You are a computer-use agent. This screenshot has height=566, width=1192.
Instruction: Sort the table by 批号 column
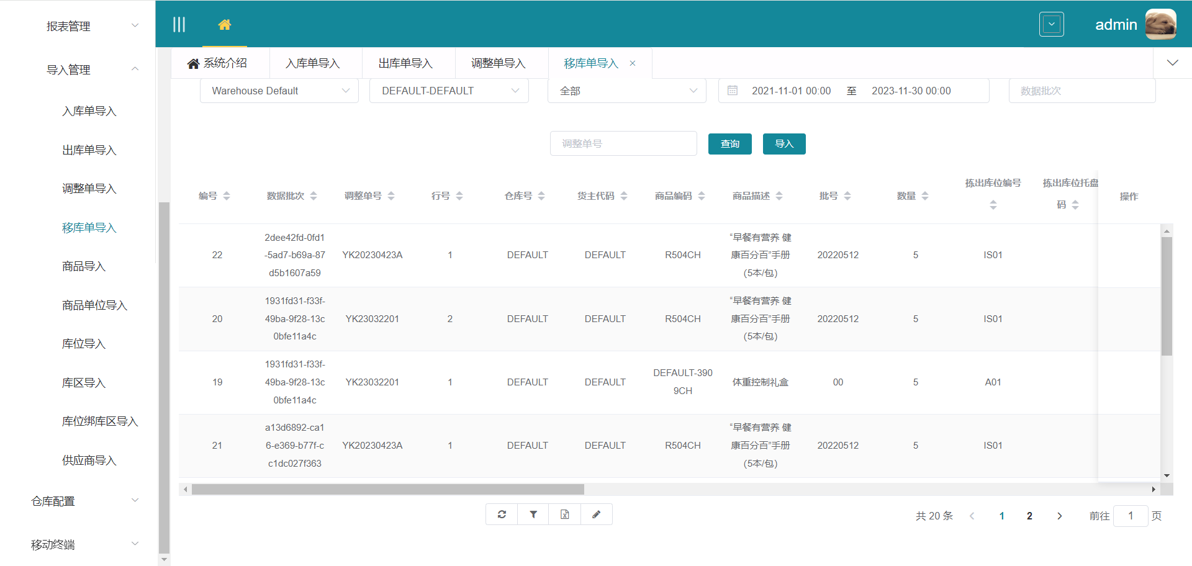[x=847, y=196]
